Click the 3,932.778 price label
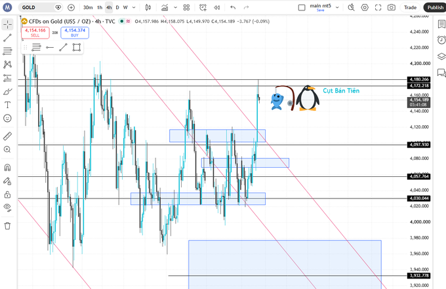The image size is (446, 289). [x=418, y=276]
